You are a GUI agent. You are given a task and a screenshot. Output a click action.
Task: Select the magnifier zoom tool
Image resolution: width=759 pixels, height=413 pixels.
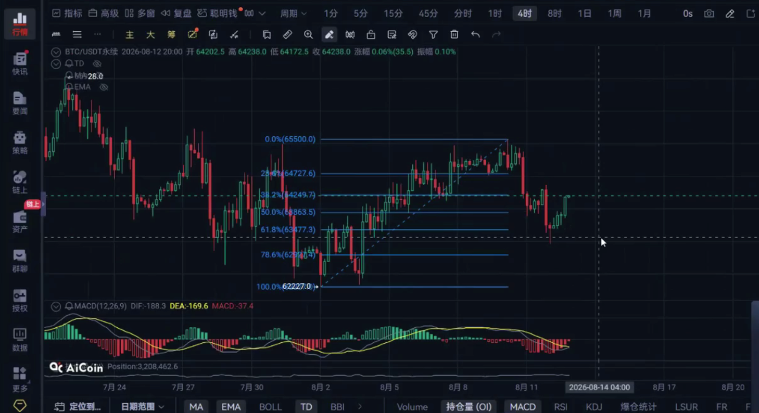coord(308,34)
